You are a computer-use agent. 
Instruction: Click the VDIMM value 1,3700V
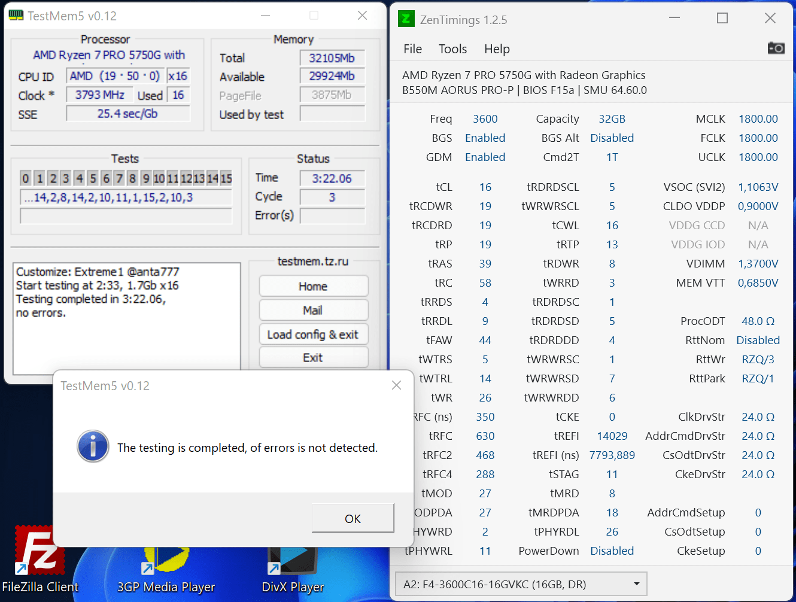(x=758, y=264)
